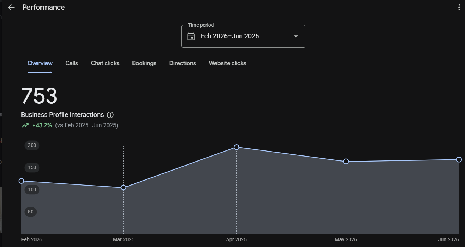
Task: Click the Jun 2026 data point
Action: pos(459,160)
